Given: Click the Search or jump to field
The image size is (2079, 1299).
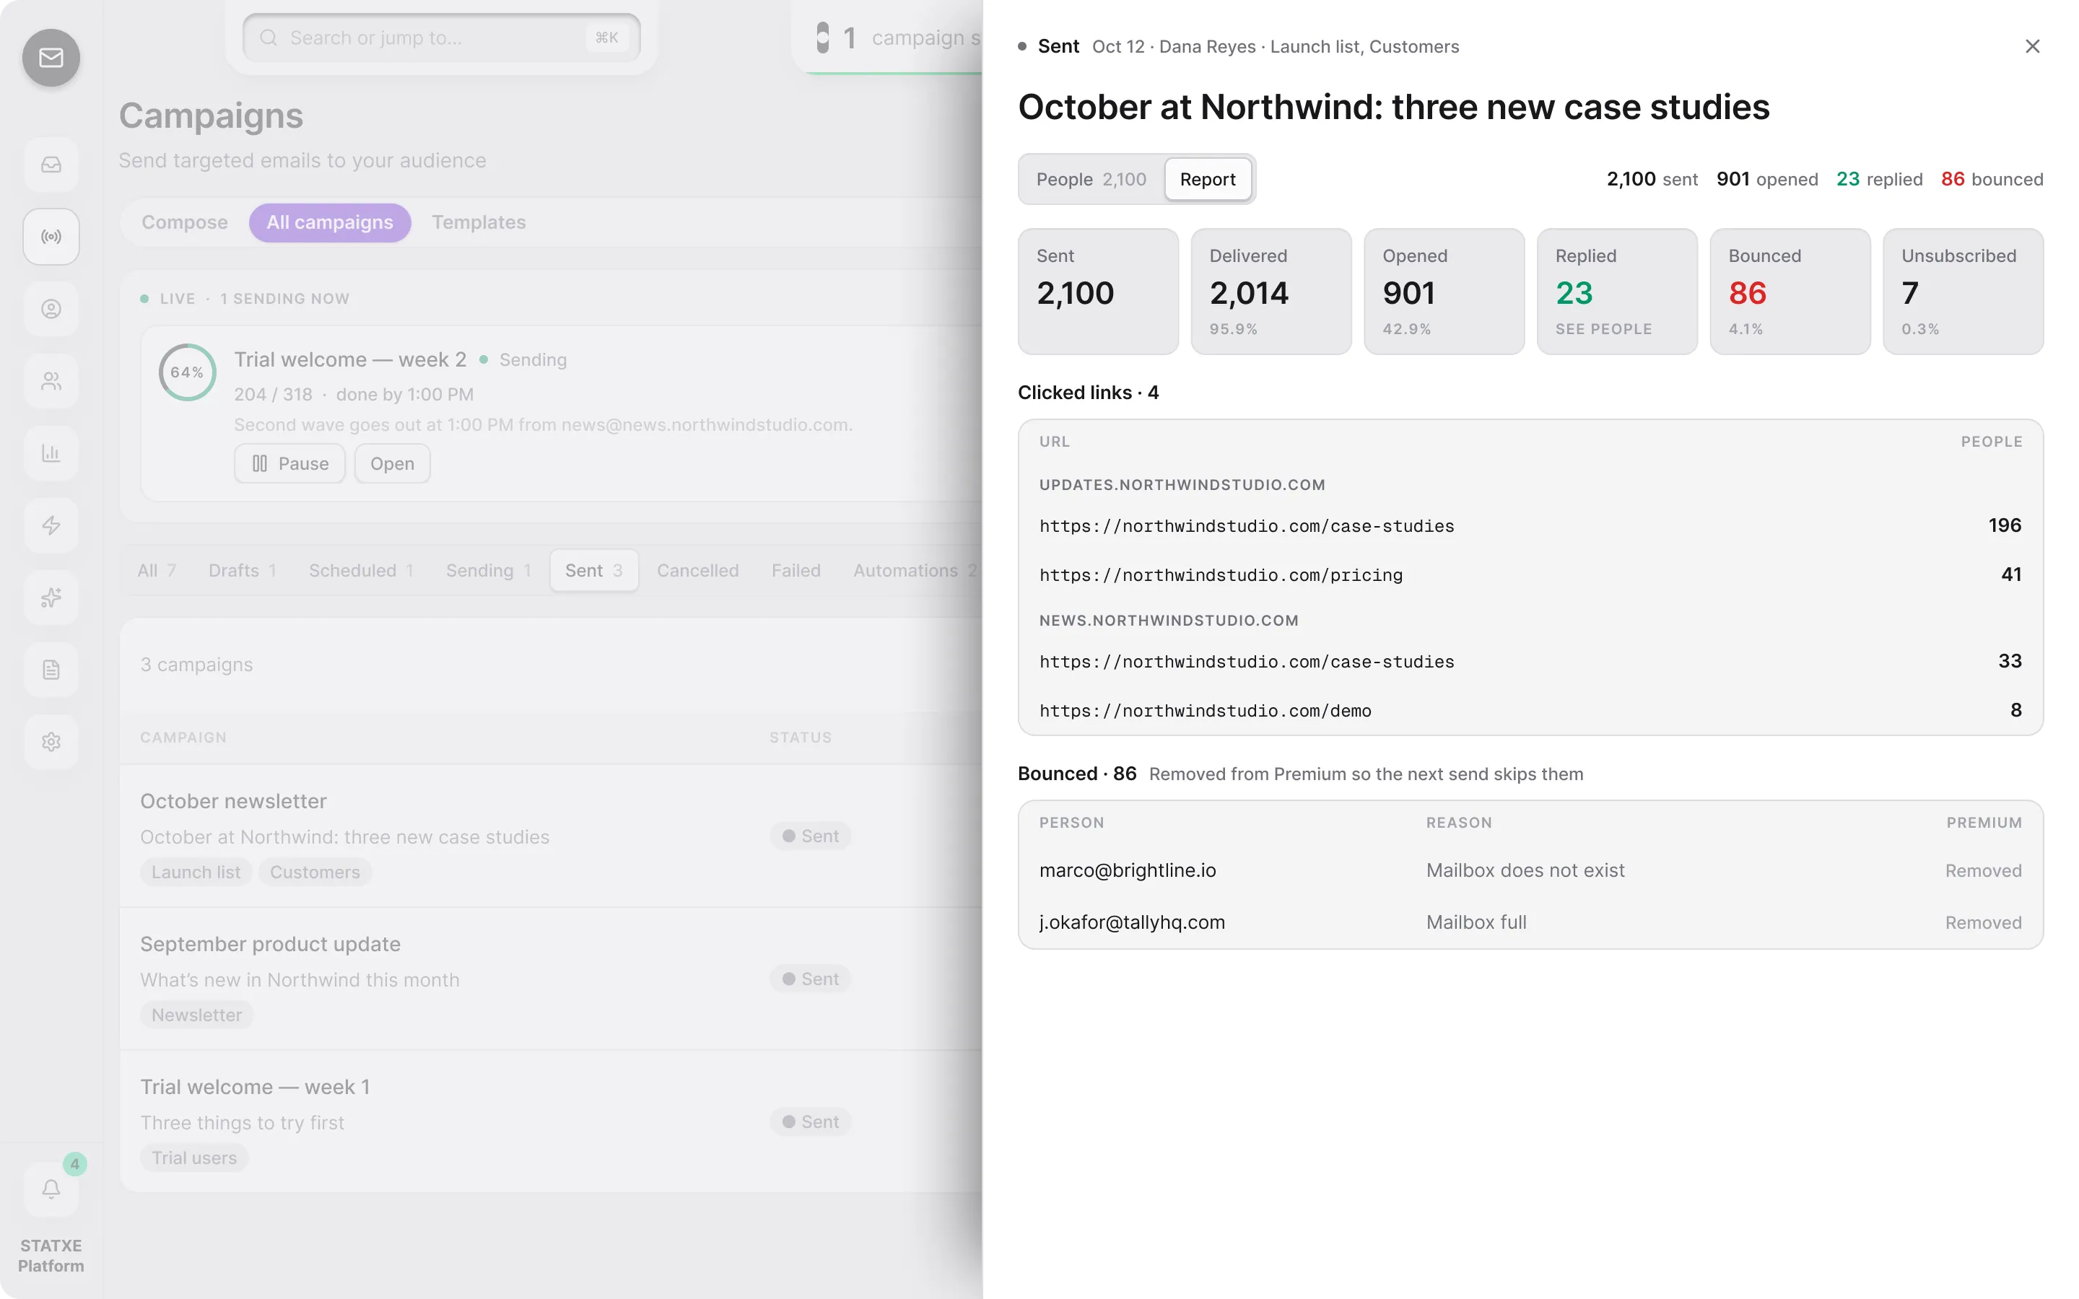Looking at the screenshot, I should (x=442, y=38).
